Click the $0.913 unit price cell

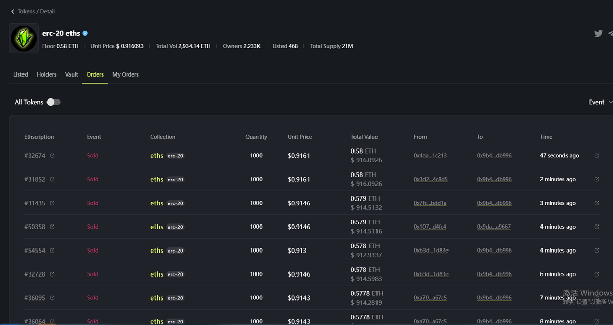pyautogui.click(x=297, y=251)
